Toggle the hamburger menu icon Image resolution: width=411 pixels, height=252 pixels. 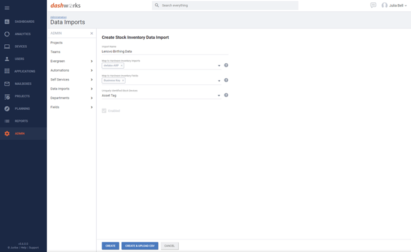pyautogui.click(x=7, y=8)
